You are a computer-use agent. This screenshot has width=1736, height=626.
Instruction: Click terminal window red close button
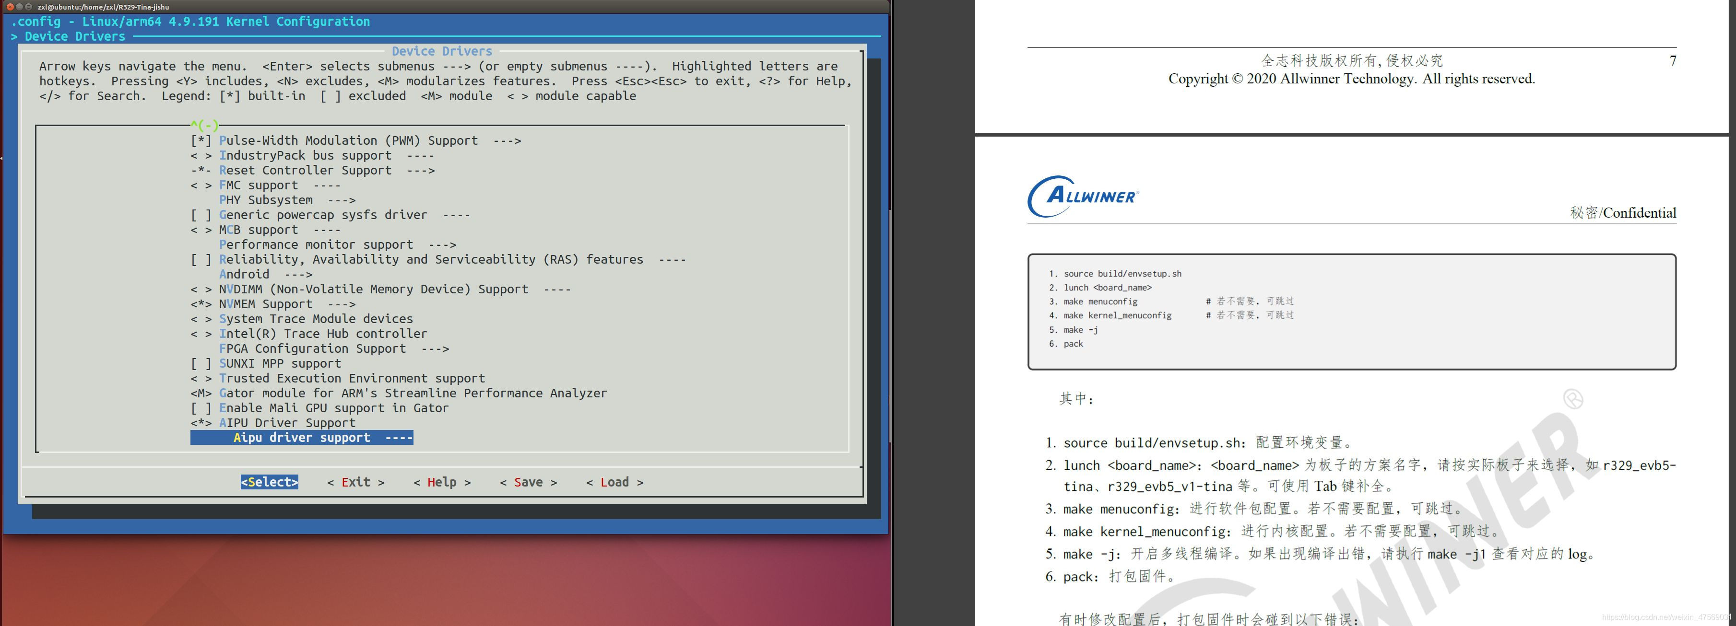(x=10, y=7)
